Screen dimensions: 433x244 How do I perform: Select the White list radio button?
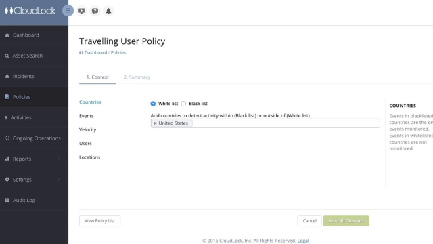pos(153,104)
